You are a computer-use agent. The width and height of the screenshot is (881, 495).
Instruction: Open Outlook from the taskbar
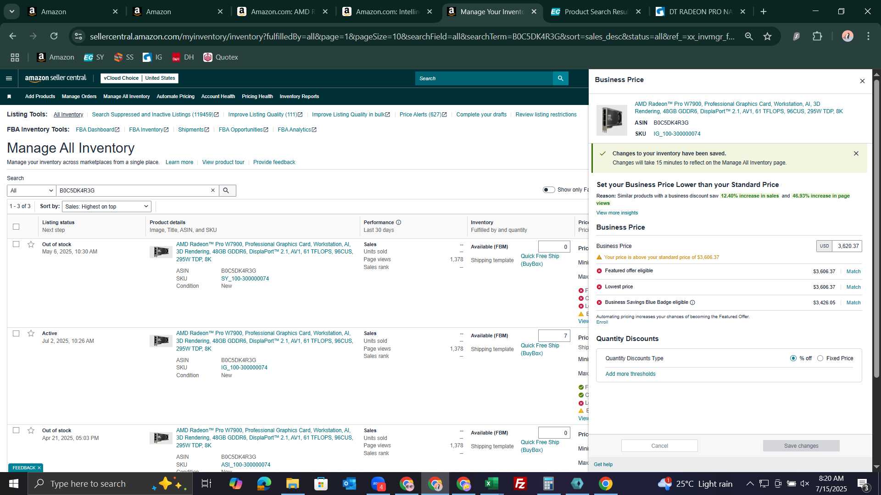(350, 484)
